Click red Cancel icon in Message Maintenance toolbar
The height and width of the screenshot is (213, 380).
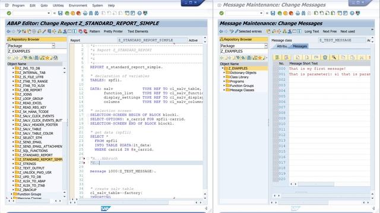click(291, 13)
